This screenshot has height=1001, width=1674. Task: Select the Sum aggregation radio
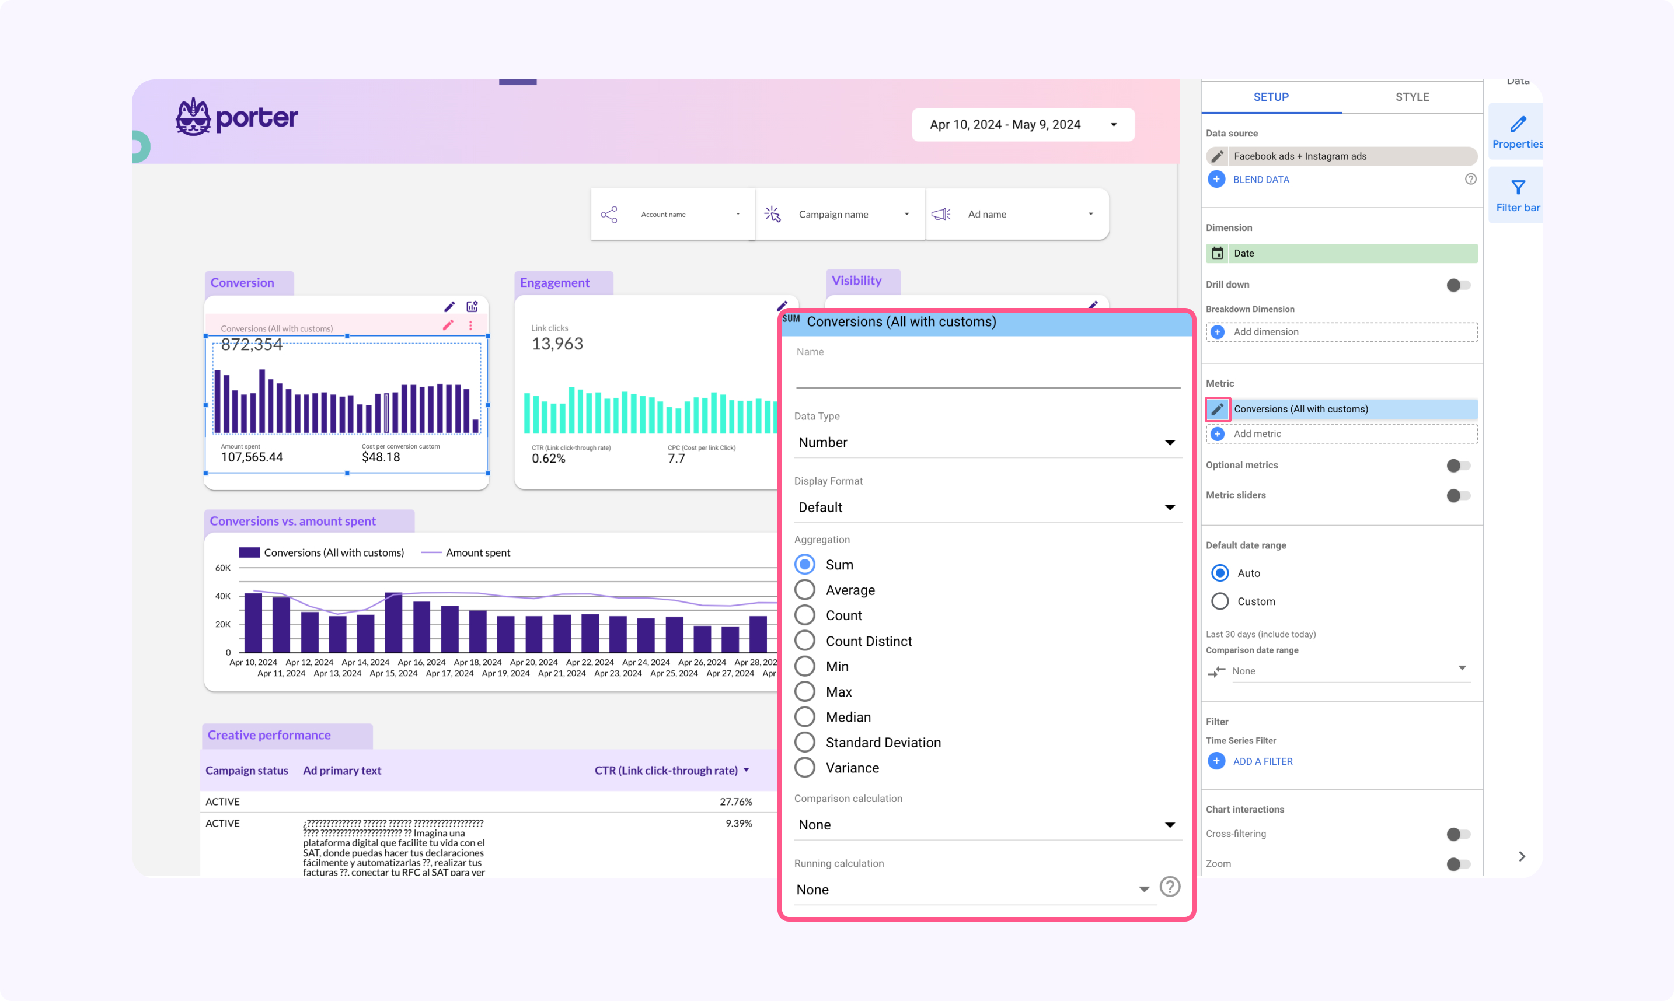804,564
